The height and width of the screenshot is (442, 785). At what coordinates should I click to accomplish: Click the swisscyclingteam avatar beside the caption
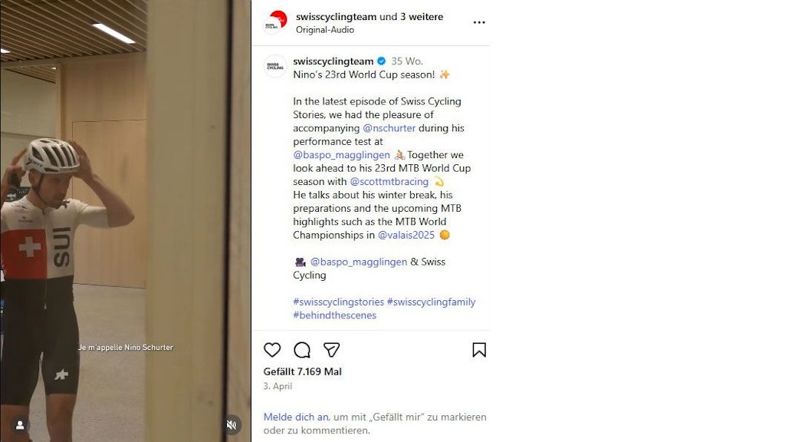tap(275, 66)
